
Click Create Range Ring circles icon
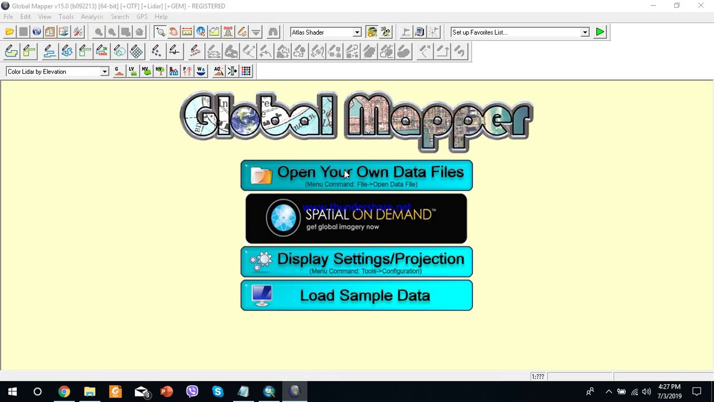119,51
